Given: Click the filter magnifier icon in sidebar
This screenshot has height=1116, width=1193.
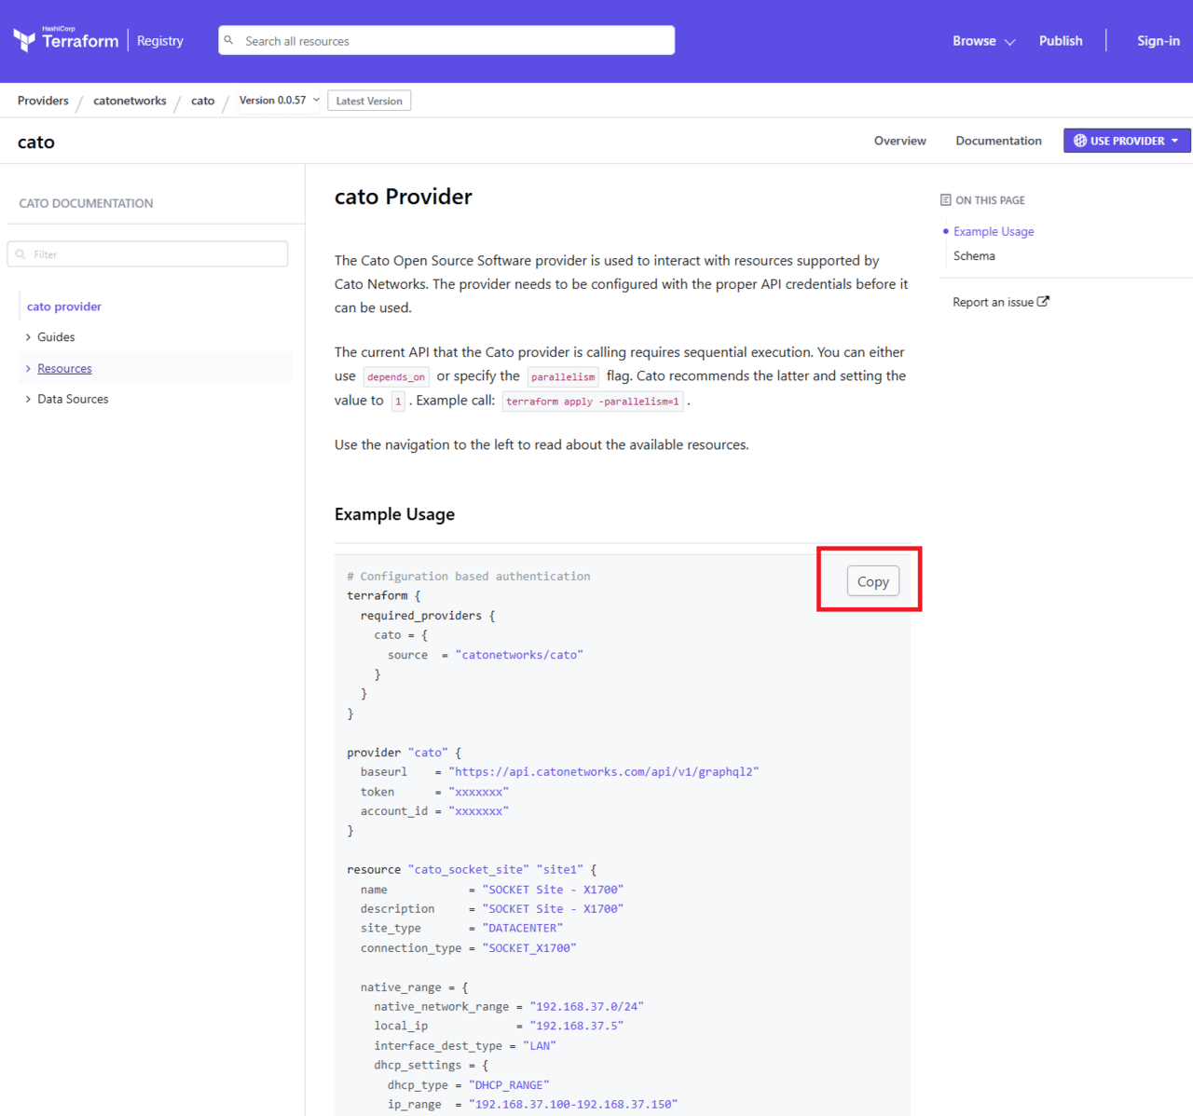Looking at the screenshot, I should pos(21,254).
